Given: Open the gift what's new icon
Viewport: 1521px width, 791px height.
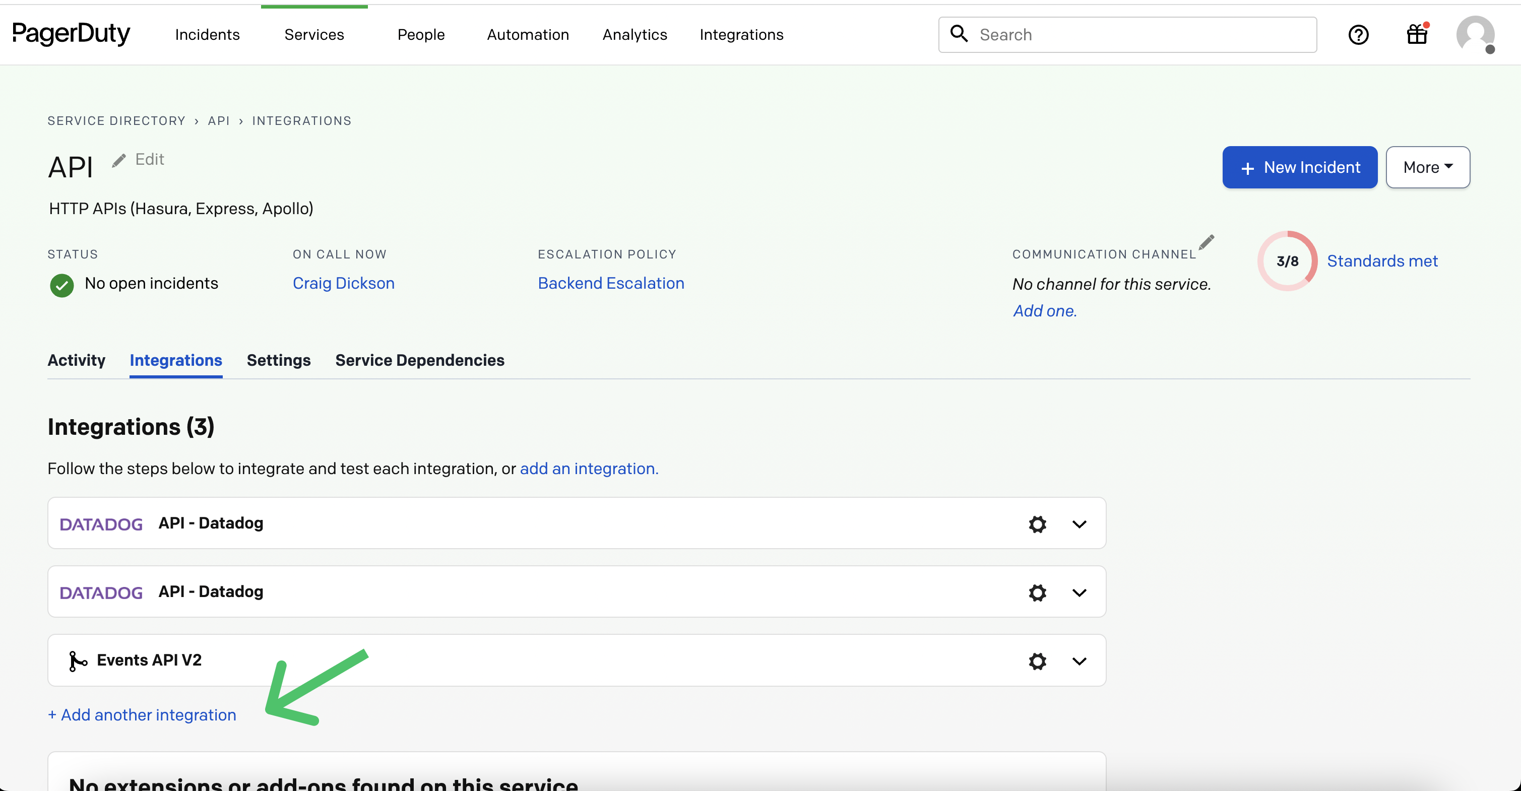Looking at the screenshot, I should (x=1417, y=34).
